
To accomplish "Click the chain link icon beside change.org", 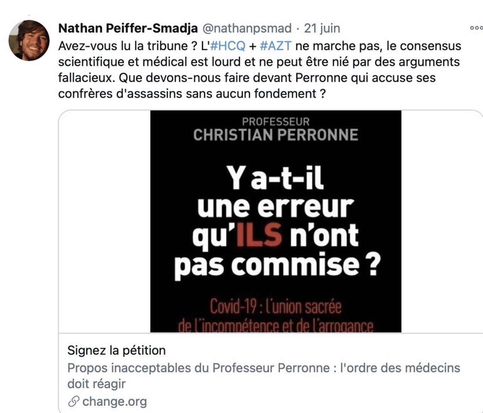I will coord(73,402).
